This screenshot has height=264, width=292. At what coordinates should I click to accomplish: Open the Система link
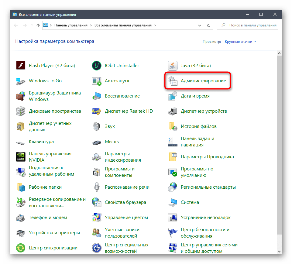(x=190, y=202)
